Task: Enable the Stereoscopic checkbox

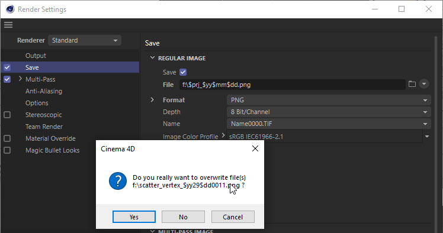Action: 7,115
